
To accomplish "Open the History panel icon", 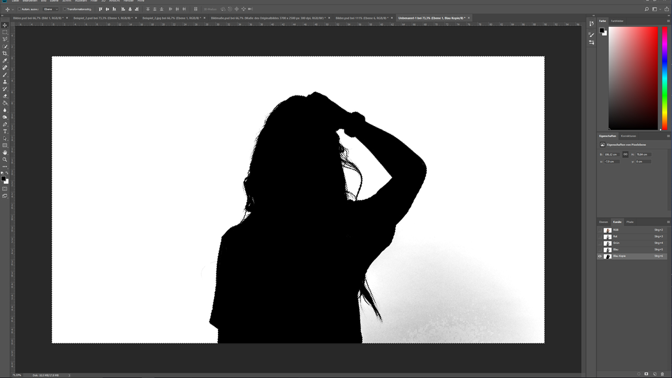I will [592, 24].
